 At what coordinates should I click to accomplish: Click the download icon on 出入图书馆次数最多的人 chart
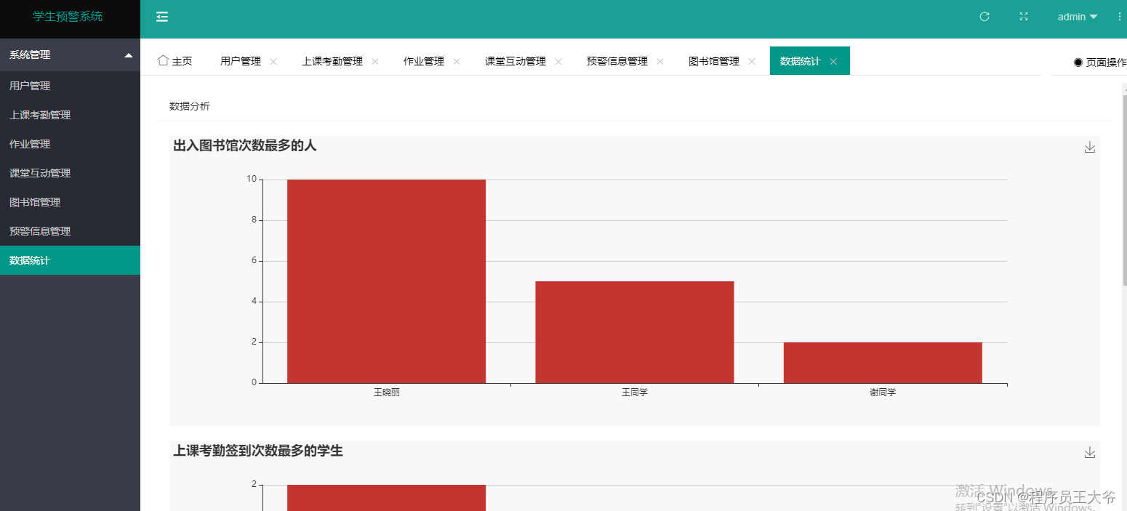(x=1089, y=147)
